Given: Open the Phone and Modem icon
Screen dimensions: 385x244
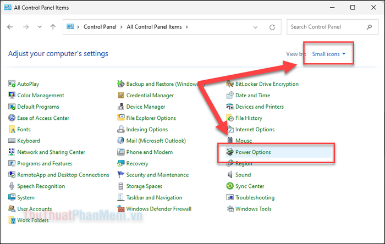Looking at the screenshot, I should click(x=120, y=152).
